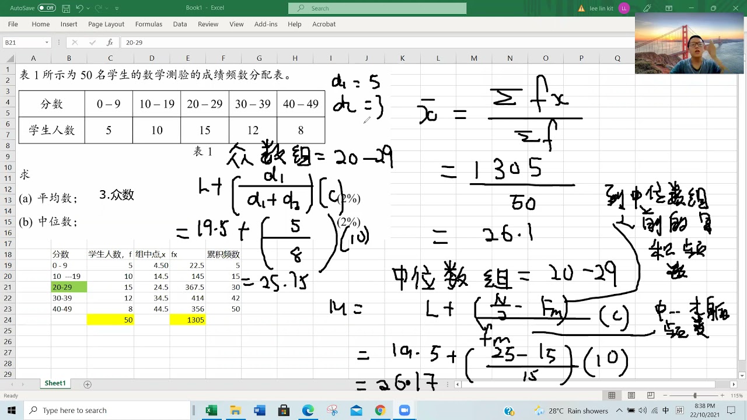Switch to Page Break Preview icon
Screen dimensions: 747x420
(650, 395)
